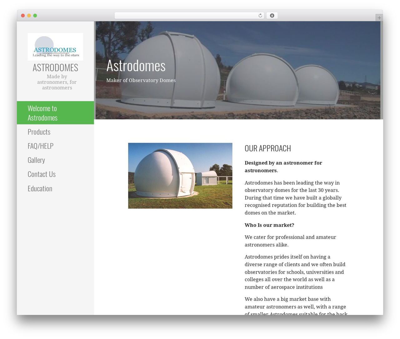
Task: Go to the Gallery page
Action: pyautogui.click(x=36, y=160)
